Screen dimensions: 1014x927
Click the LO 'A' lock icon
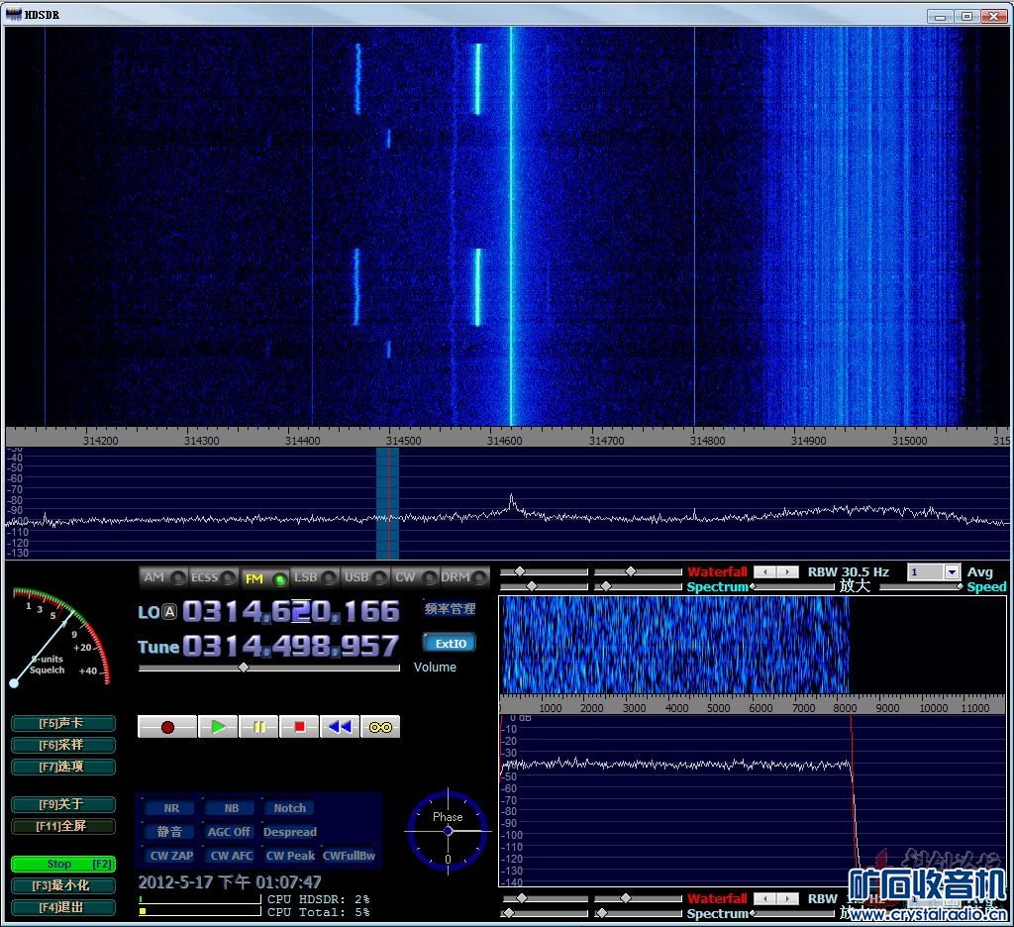(169, 612)
